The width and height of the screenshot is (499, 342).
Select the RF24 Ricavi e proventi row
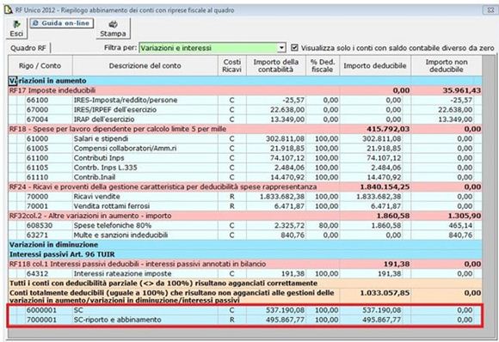pyautogui.click(x=245, y=186)
